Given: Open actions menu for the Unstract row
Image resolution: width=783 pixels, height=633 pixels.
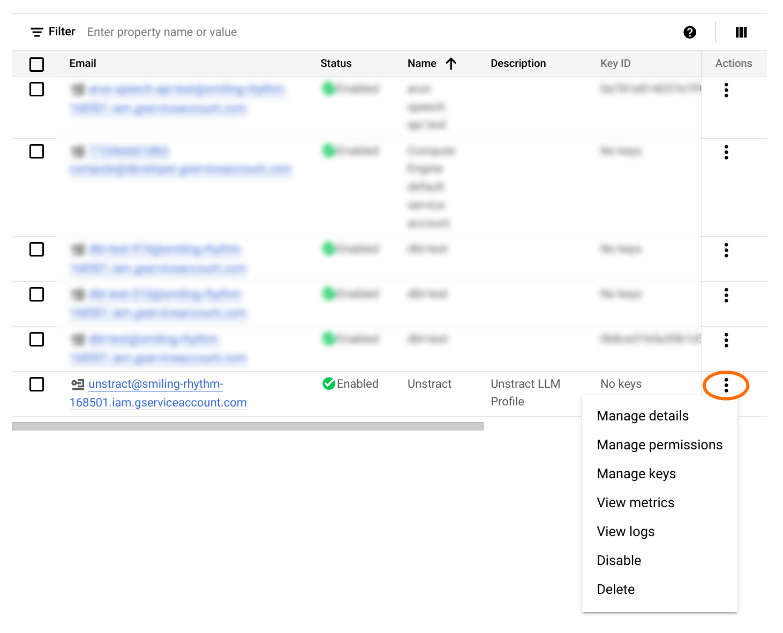Looking at the screenshot, I should [x=726, y=385].
